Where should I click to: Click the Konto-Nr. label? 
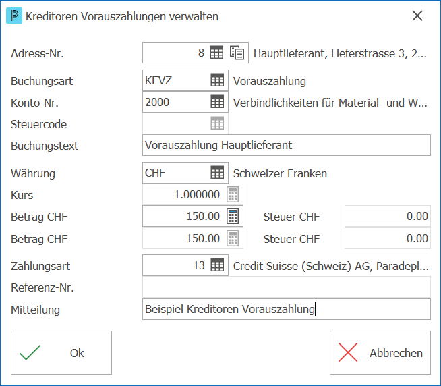pos(34,103)
